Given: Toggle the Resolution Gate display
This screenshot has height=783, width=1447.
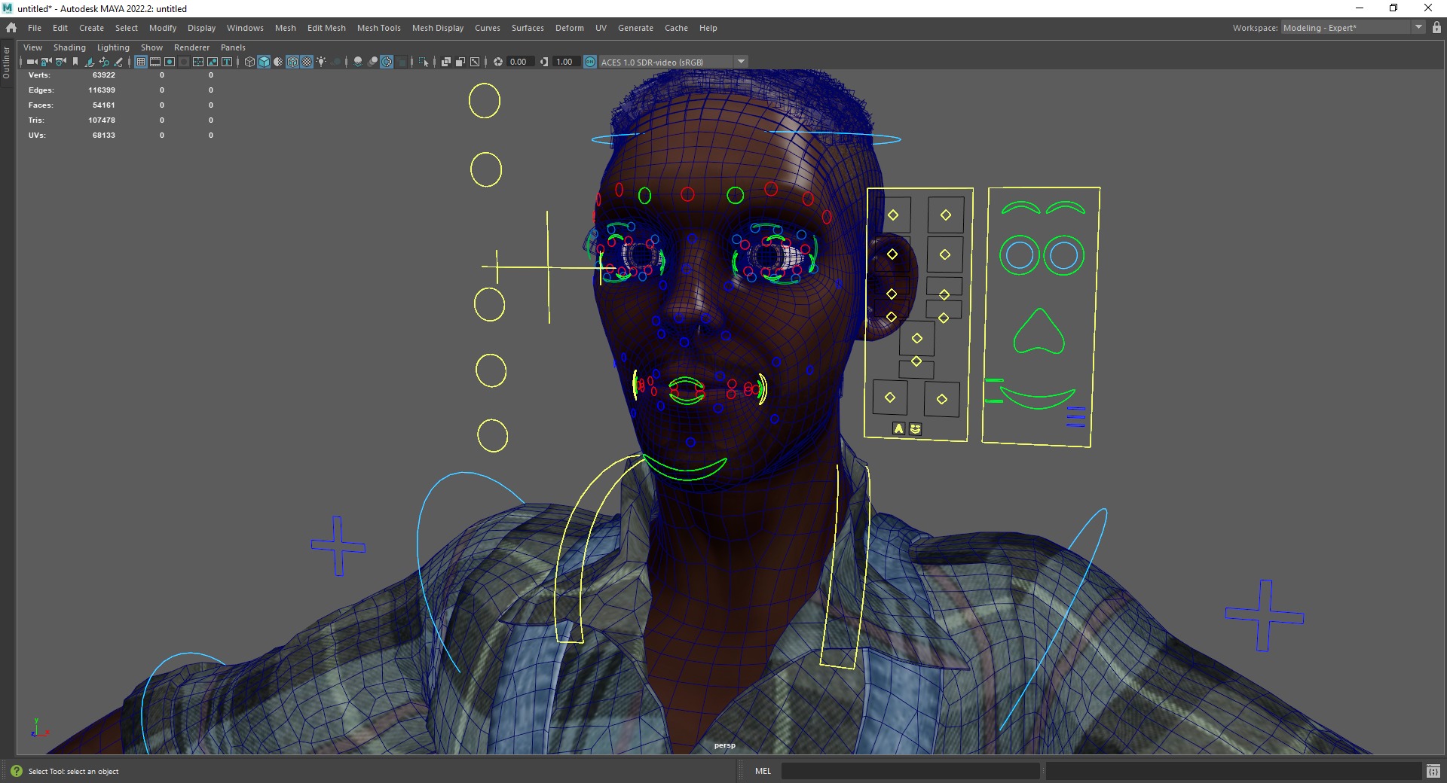Looking at the screenshot, I should (x=170, y=62).
